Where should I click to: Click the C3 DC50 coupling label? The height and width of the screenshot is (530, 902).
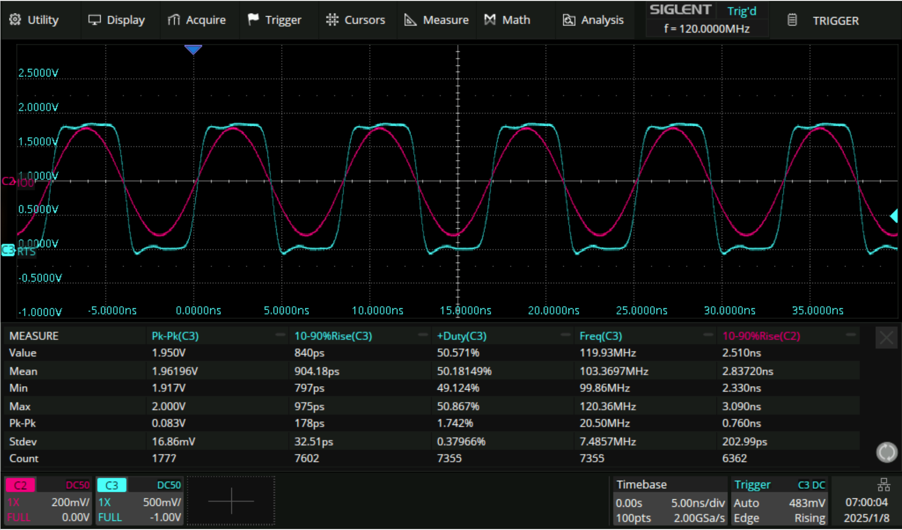click(x=169, y=485)
